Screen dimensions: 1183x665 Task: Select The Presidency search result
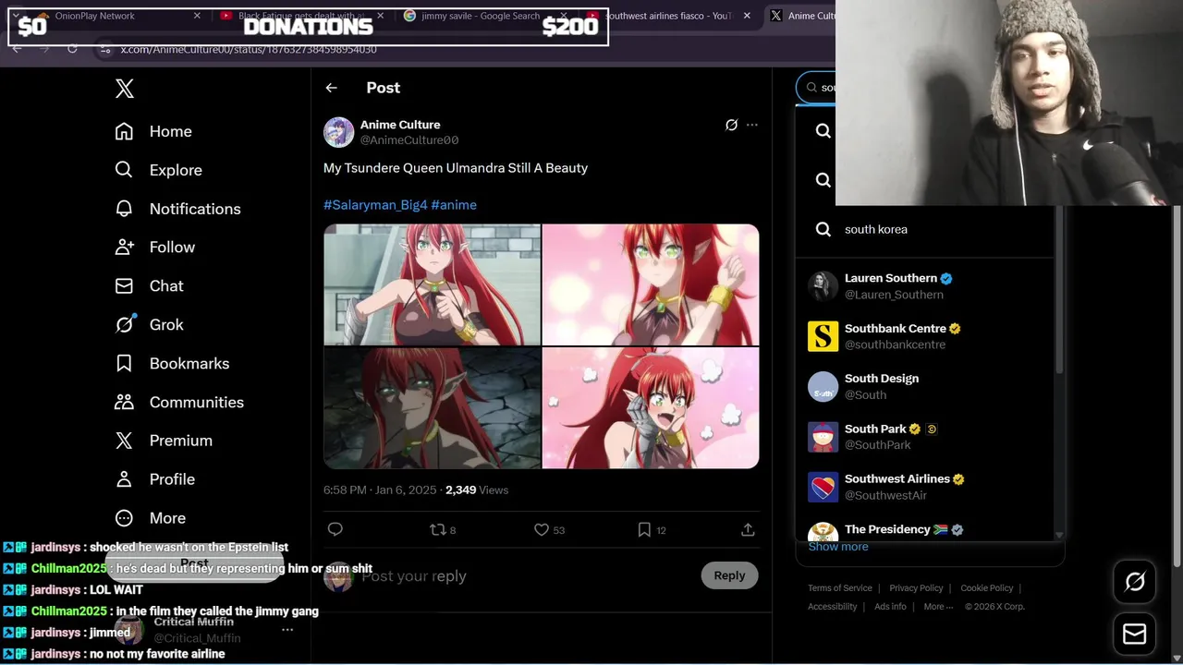coord(924,528)
